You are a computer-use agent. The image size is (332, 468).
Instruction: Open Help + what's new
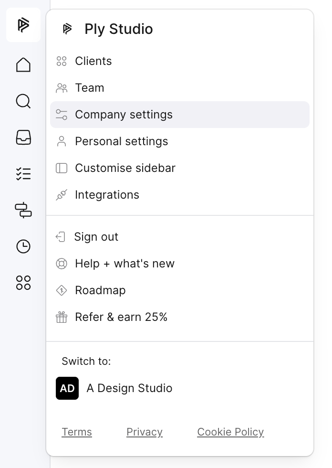(x=180, y=264)
